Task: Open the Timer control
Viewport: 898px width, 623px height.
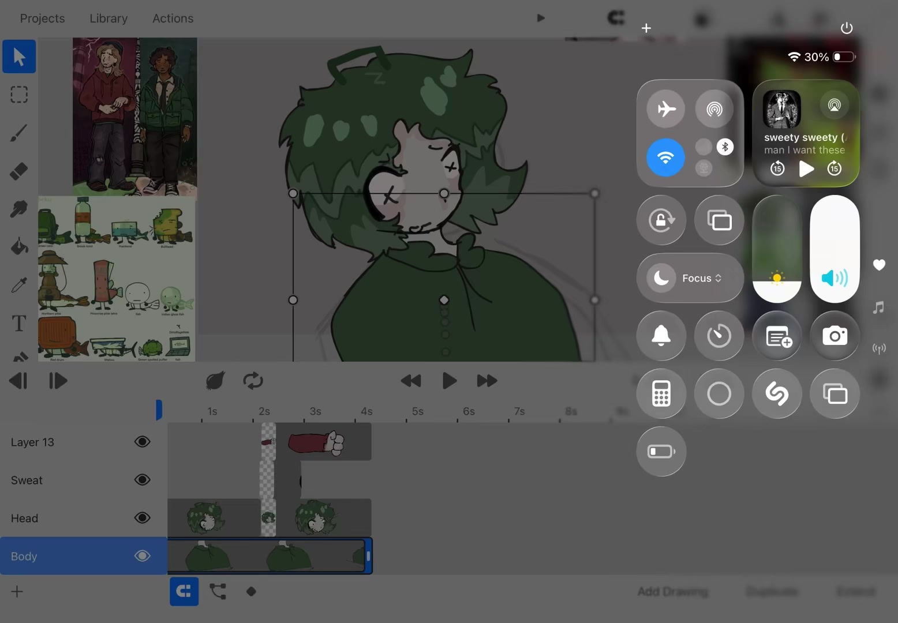Action: click(719, 336)
